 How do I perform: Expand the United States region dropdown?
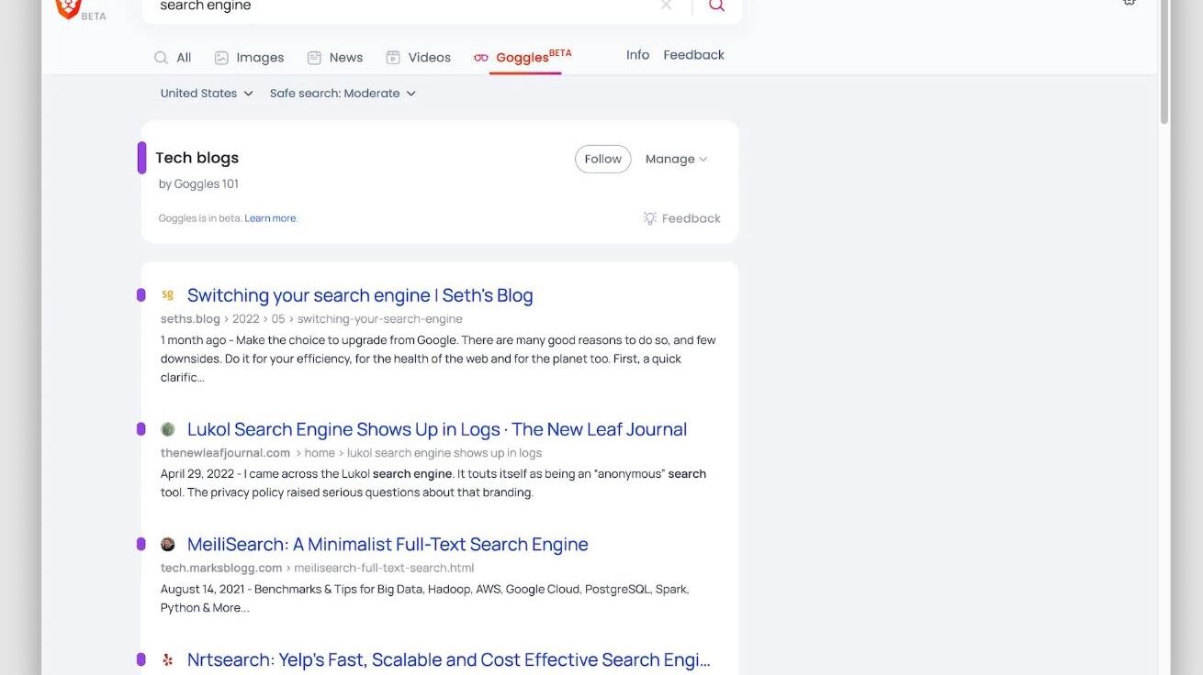tap(207, 94)
